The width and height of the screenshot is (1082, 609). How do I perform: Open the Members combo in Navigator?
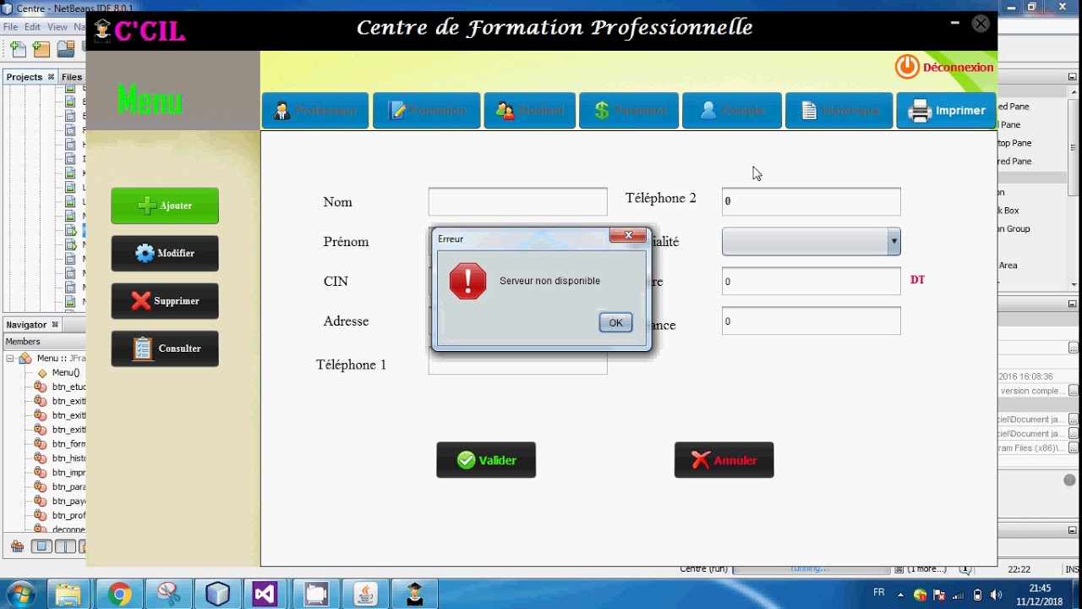pyautogui.click(x=44, y=342)
